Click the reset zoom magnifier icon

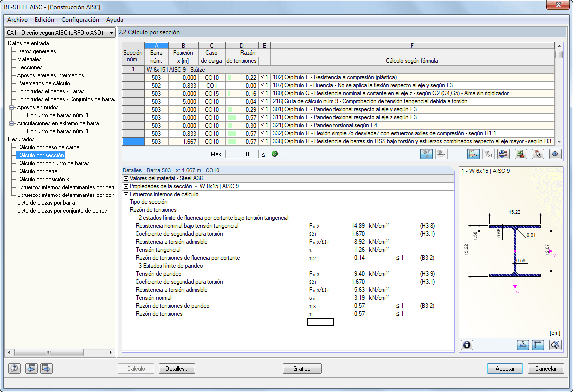pyautogui.click(x=555, y=345)
